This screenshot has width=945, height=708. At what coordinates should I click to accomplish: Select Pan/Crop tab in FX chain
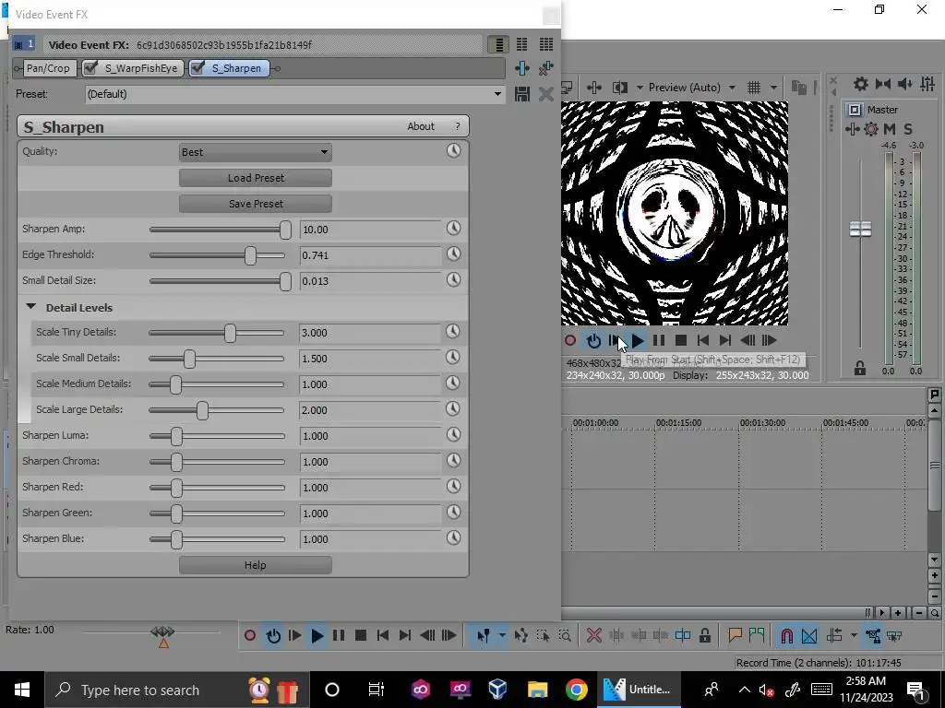click(48, 68)
